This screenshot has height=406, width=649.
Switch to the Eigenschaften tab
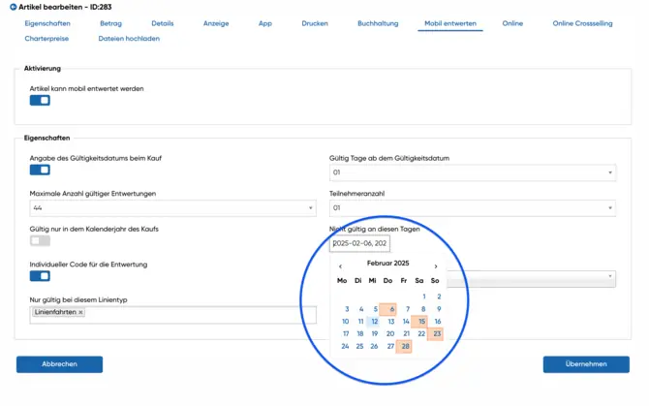point(47,23)
